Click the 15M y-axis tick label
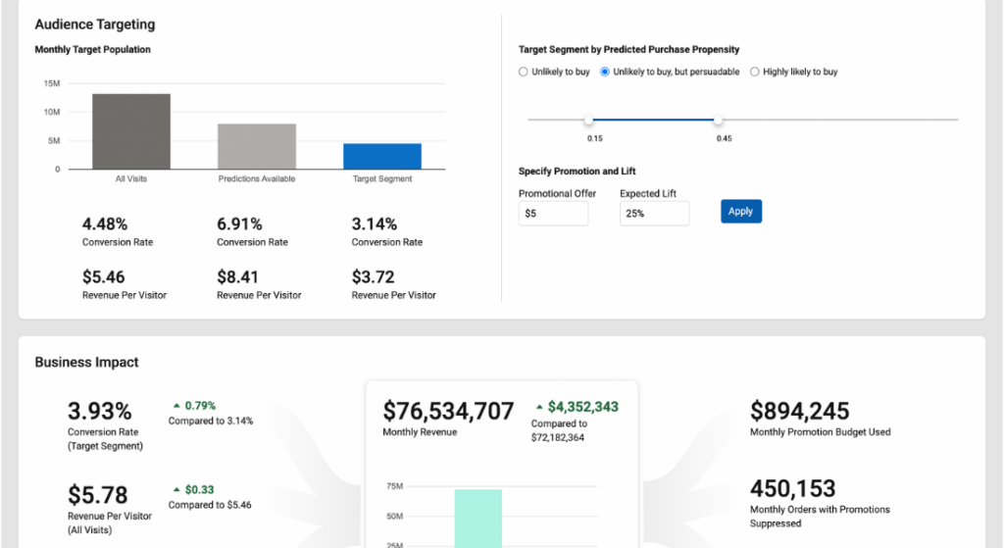The height and width of the screenshot is (548, 1004). coord(52,83)
